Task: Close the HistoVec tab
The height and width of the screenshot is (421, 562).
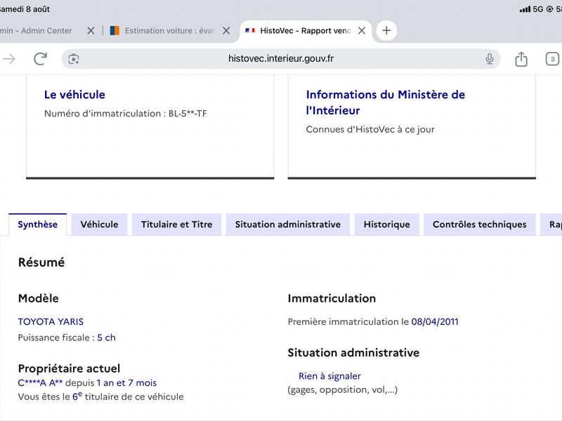Action: pyautogui.click(x=362, y=31)
